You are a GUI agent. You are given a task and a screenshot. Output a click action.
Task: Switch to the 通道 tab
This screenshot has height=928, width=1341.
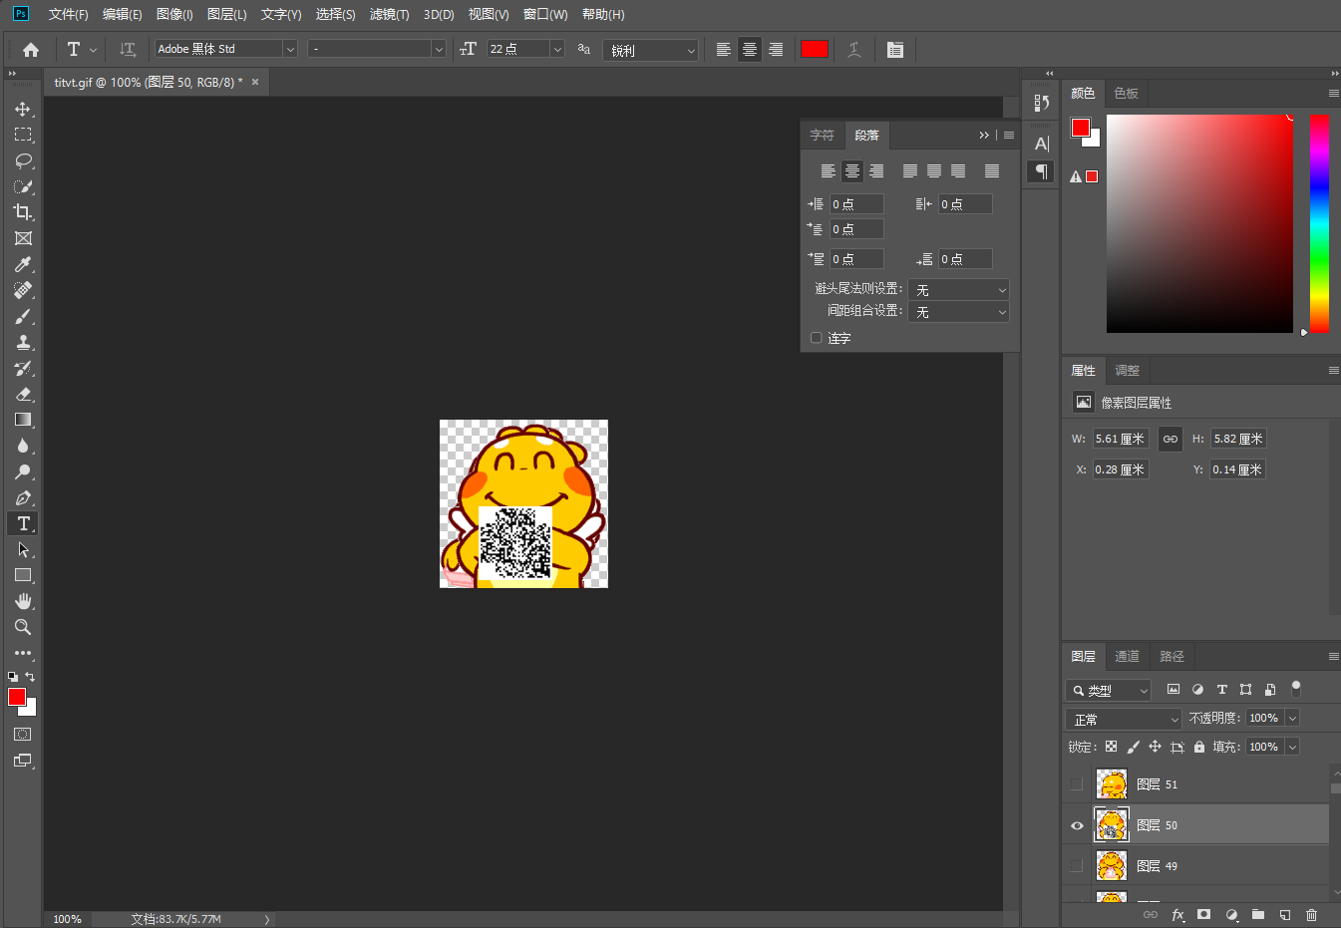click(1127, 656)
